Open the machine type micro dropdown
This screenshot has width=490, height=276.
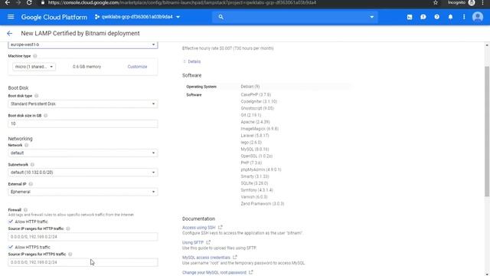34,67
